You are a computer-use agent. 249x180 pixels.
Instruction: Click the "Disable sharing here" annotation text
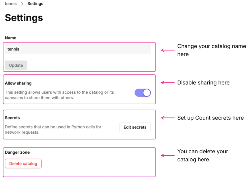coord(203,83)
